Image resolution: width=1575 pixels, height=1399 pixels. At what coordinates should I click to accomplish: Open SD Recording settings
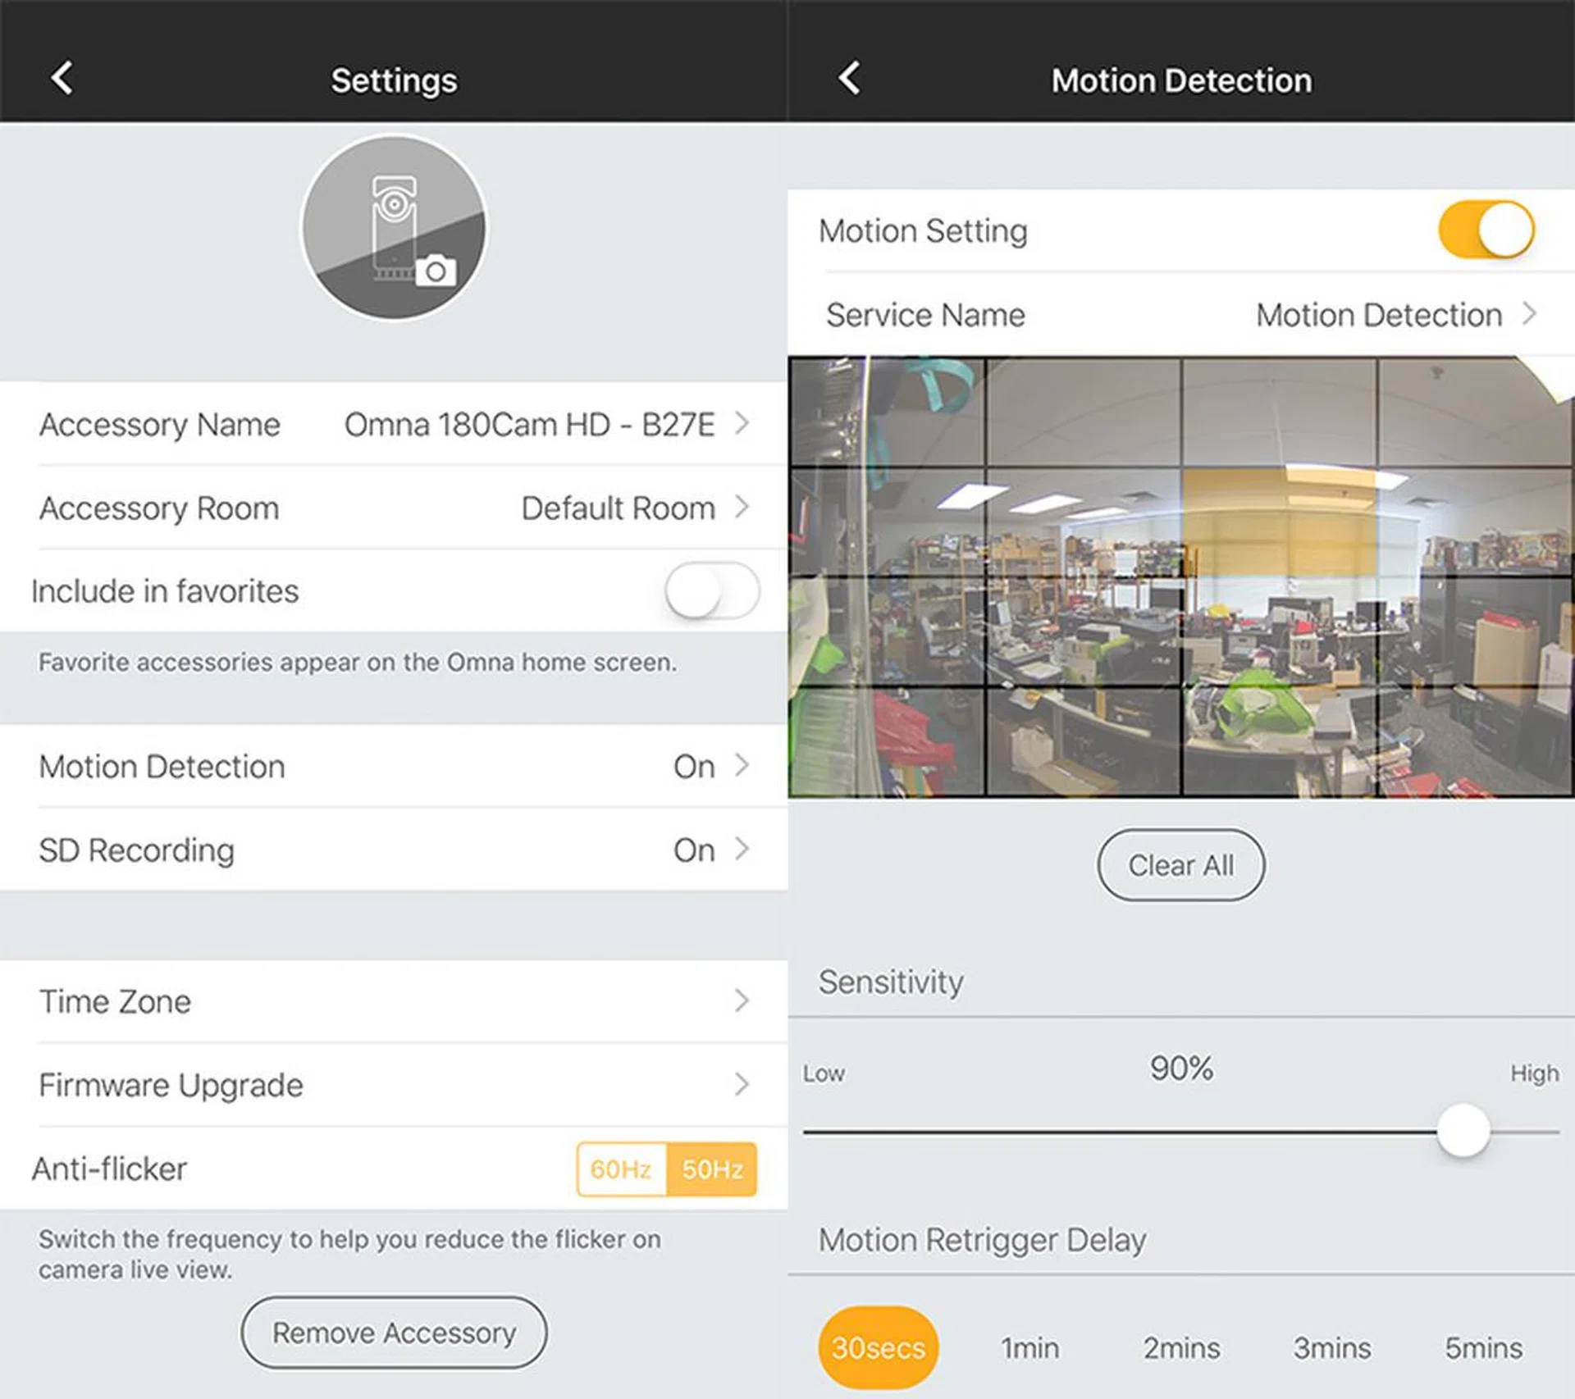coord(394,850)
